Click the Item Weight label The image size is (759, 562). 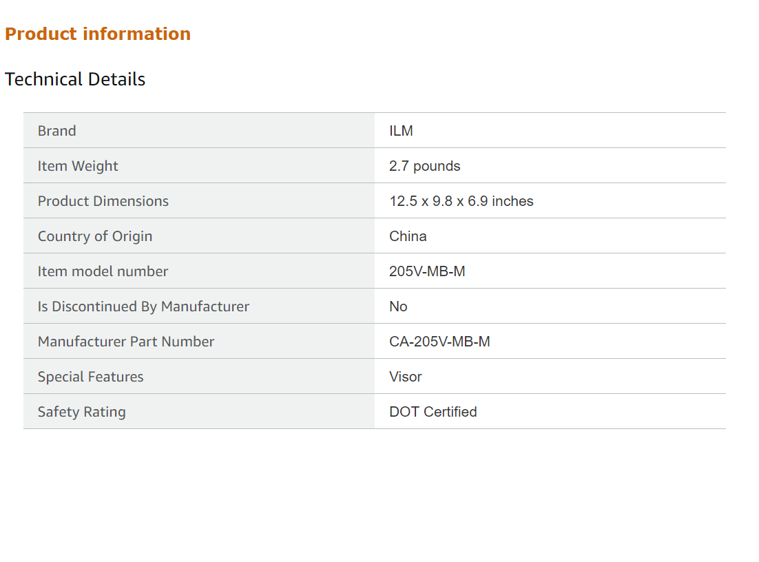[78, 166]
